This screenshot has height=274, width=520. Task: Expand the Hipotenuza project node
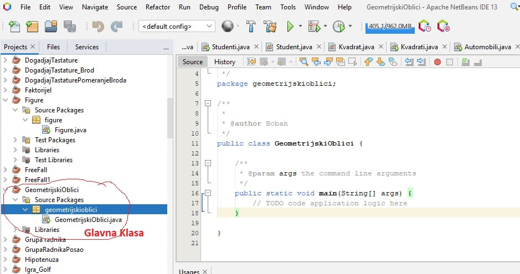(x=6, y=260)
